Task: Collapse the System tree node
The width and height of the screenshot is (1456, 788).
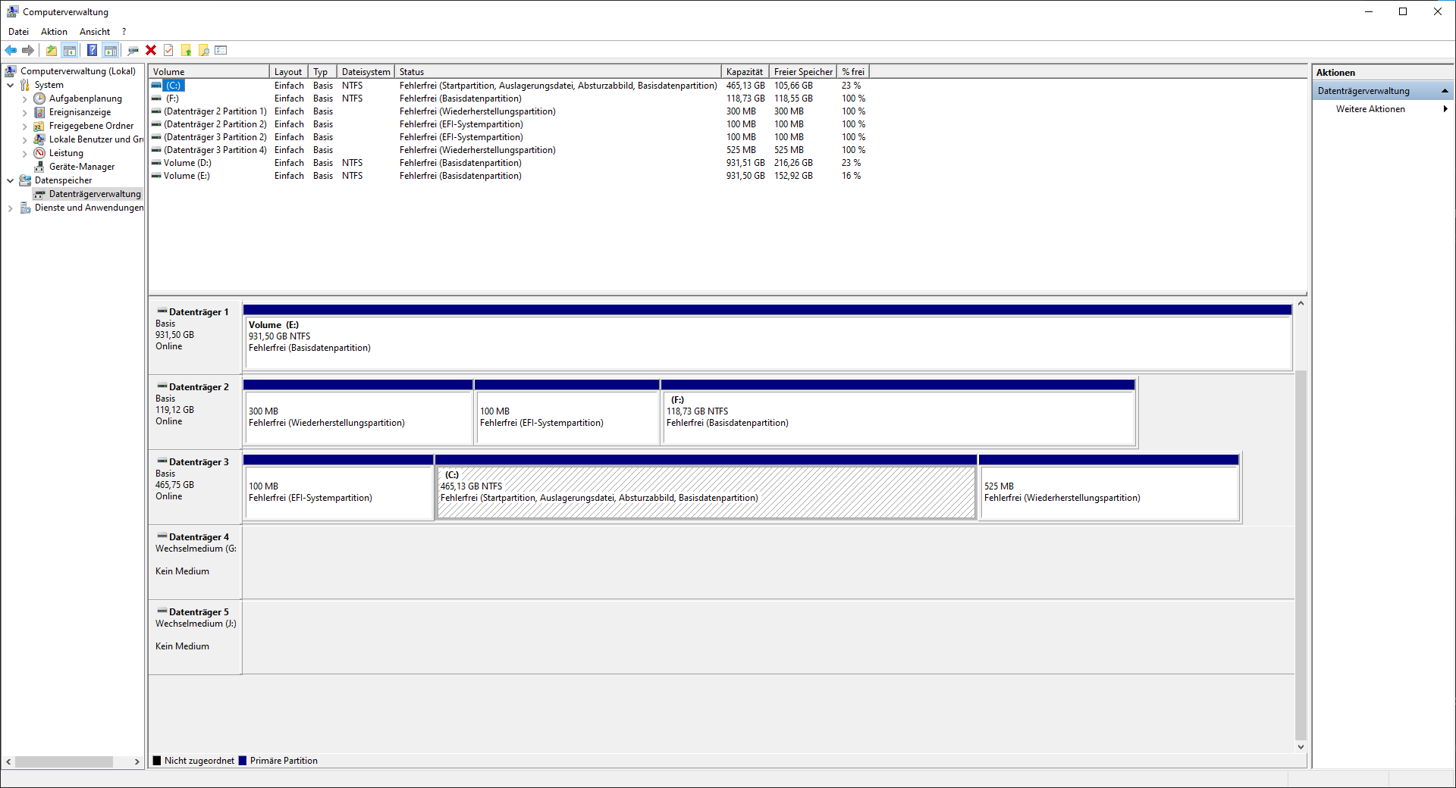Action: tap(11, 85)
